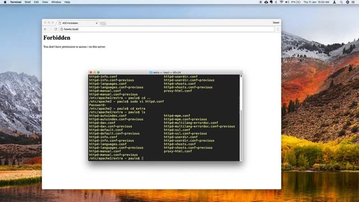View site information icon in address bar
Screen dimensions: 359x202
pos(62,29)
